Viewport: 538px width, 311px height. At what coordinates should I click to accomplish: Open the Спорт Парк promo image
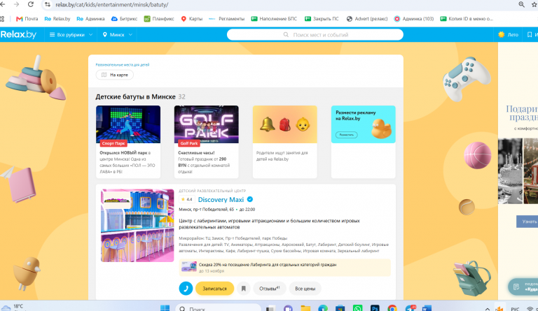128,124
